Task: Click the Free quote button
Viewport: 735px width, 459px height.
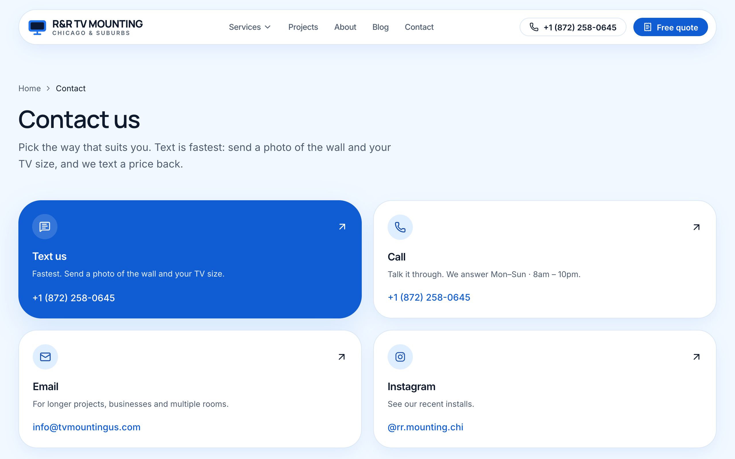Action: tap(670, 27)
